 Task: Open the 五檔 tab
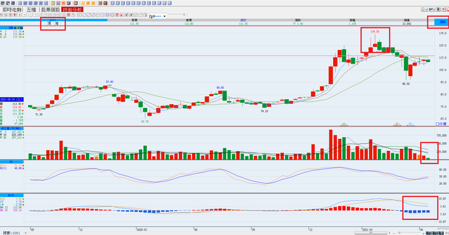point(32,10)
